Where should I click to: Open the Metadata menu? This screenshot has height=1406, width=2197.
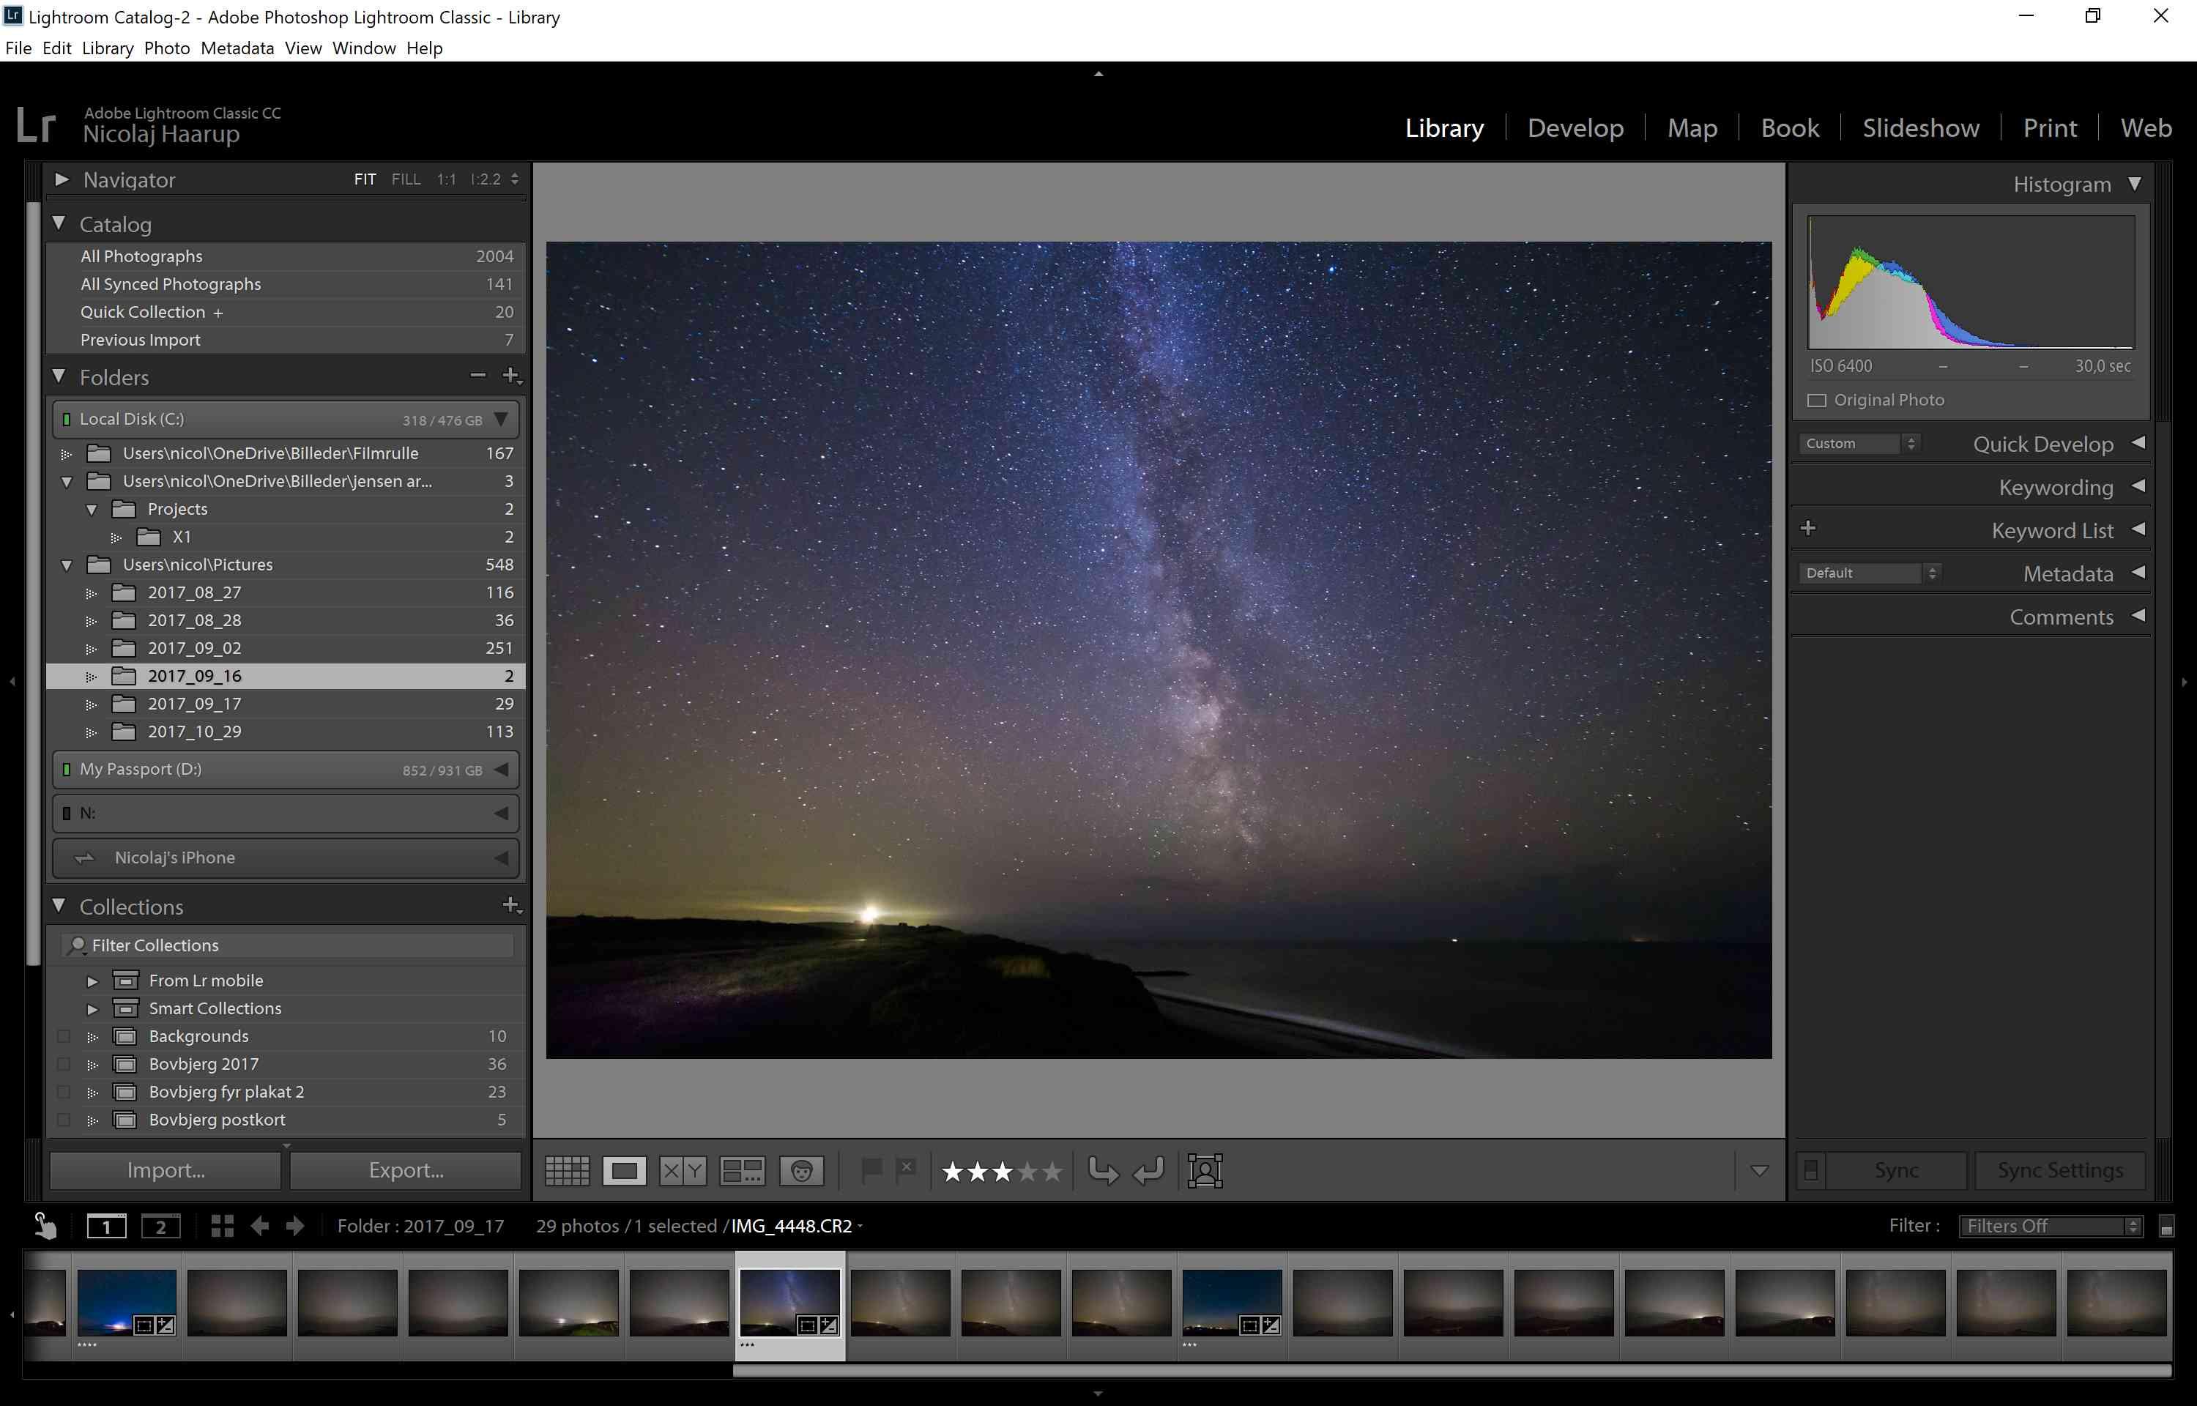[237, 48]
